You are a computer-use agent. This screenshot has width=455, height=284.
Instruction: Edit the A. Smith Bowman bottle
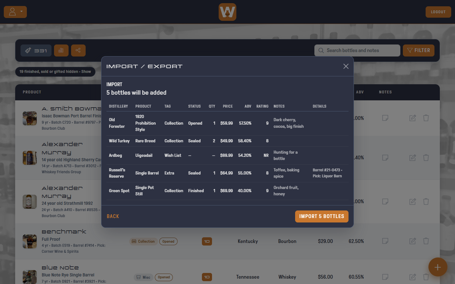pos(413,118)
